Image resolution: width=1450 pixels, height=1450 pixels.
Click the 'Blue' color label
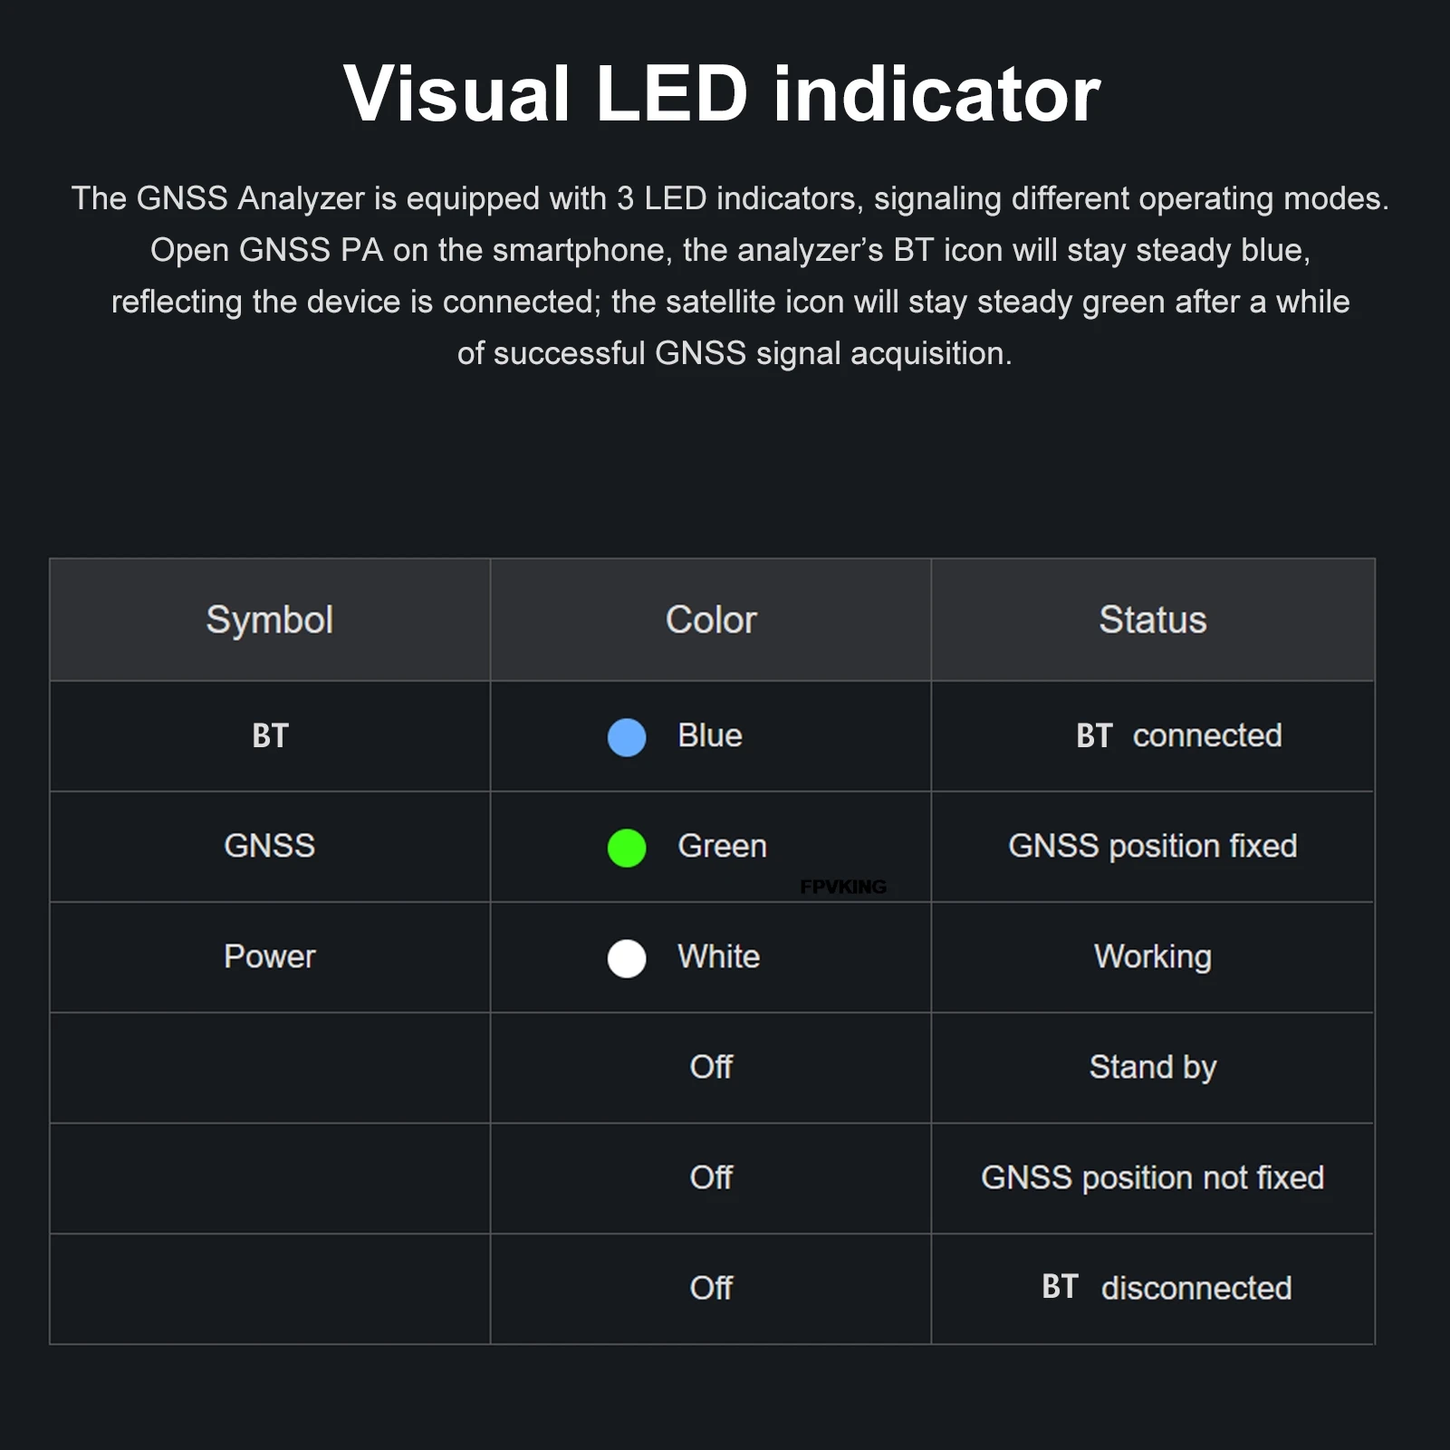coord(710,735)
